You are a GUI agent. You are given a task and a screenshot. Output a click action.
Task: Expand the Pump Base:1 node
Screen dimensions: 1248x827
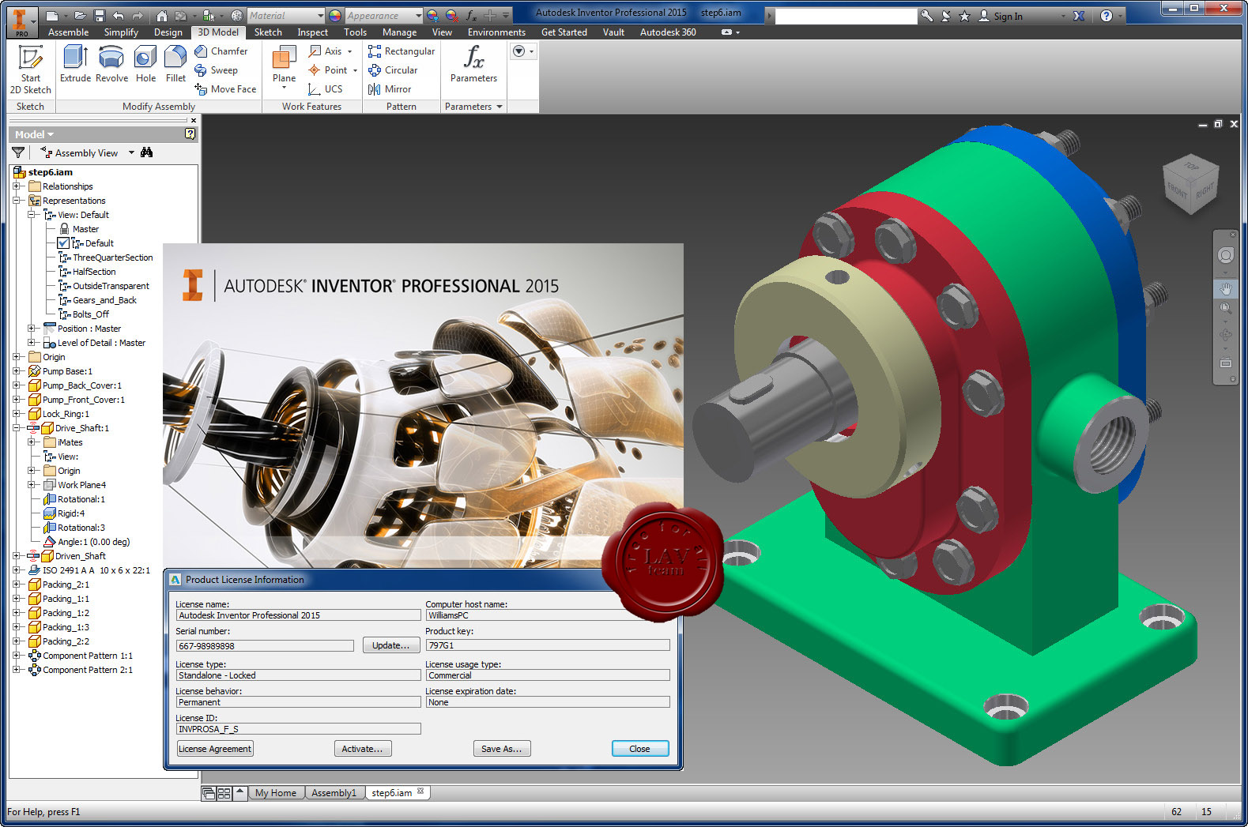click(x=17, y=371)
